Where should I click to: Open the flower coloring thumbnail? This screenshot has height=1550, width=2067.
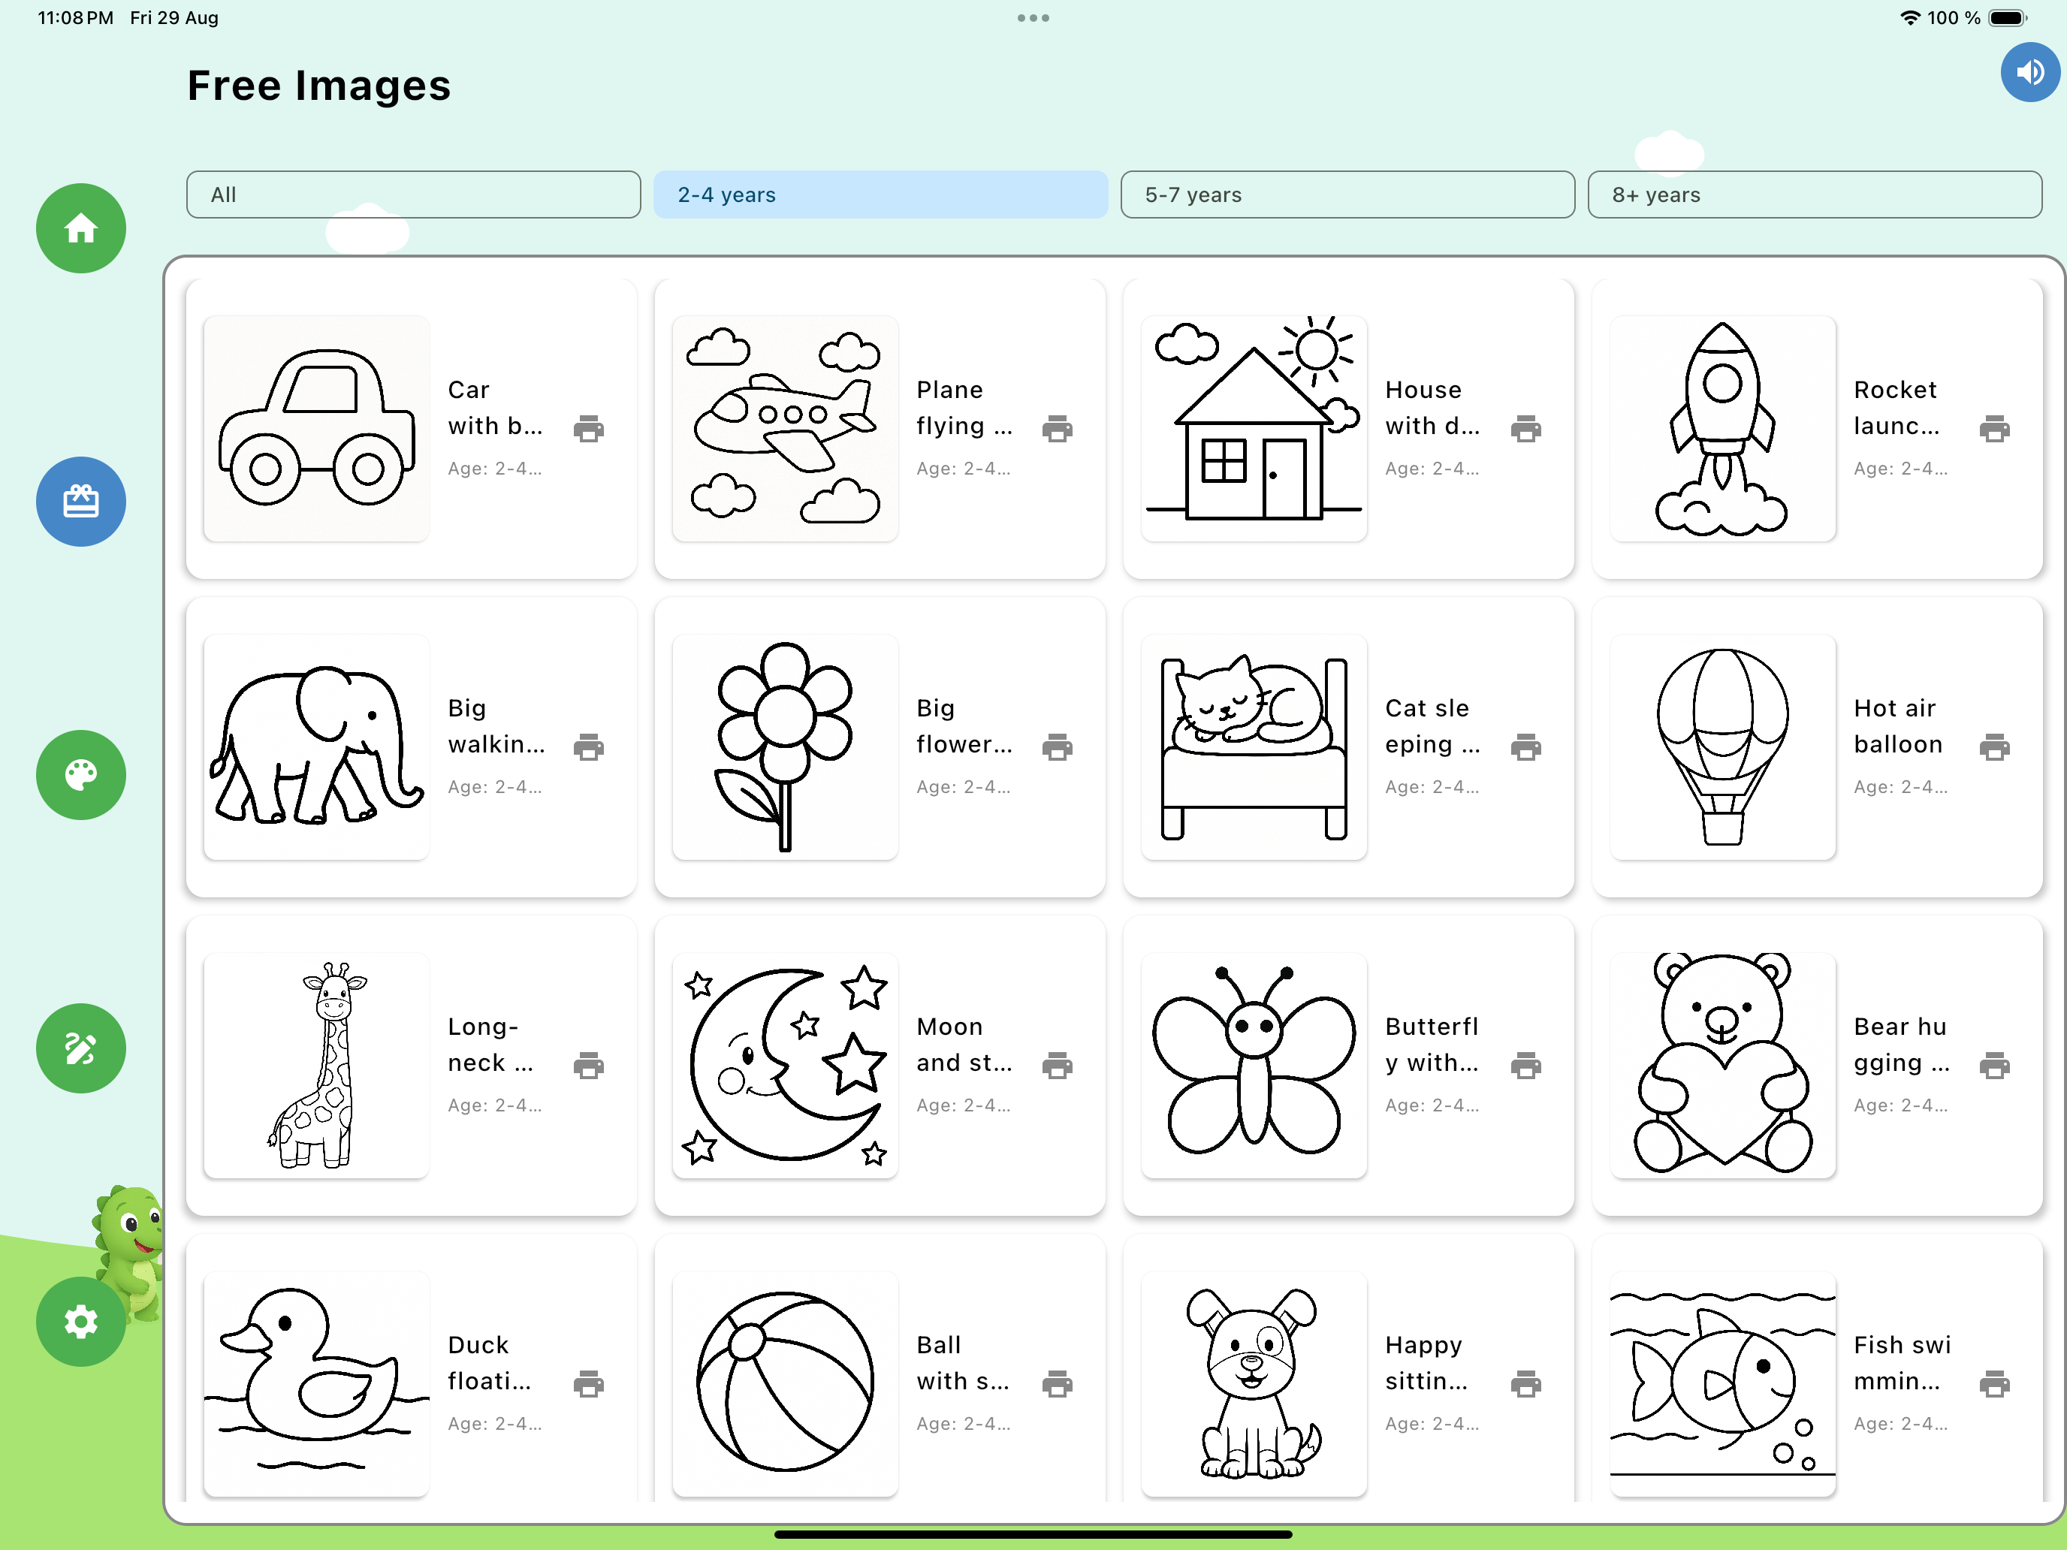tap(785, 747)
